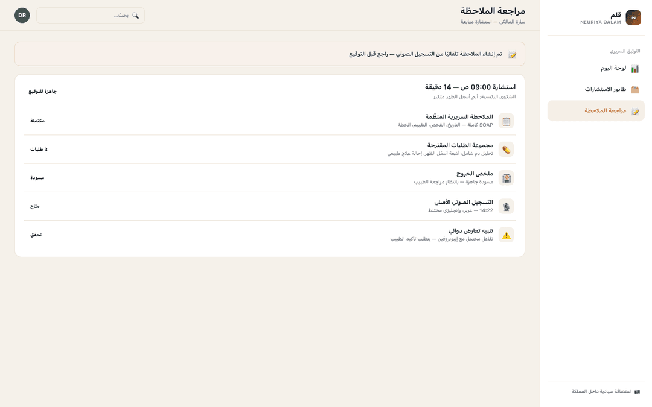This screenshot has height=407, width=652.
Task: Click the memo icon in the auto-generated note banner
Action: point(512,54)
